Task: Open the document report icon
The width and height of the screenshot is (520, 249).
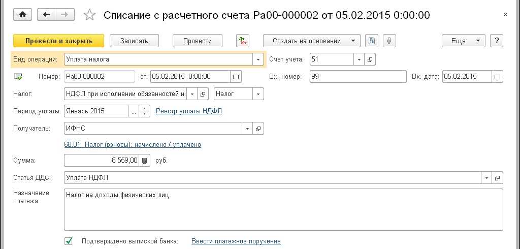Action: 372,41
